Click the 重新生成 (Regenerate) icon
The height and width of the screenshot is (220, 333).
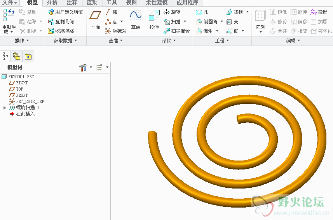pyautogui.click(x=9, y=15)
